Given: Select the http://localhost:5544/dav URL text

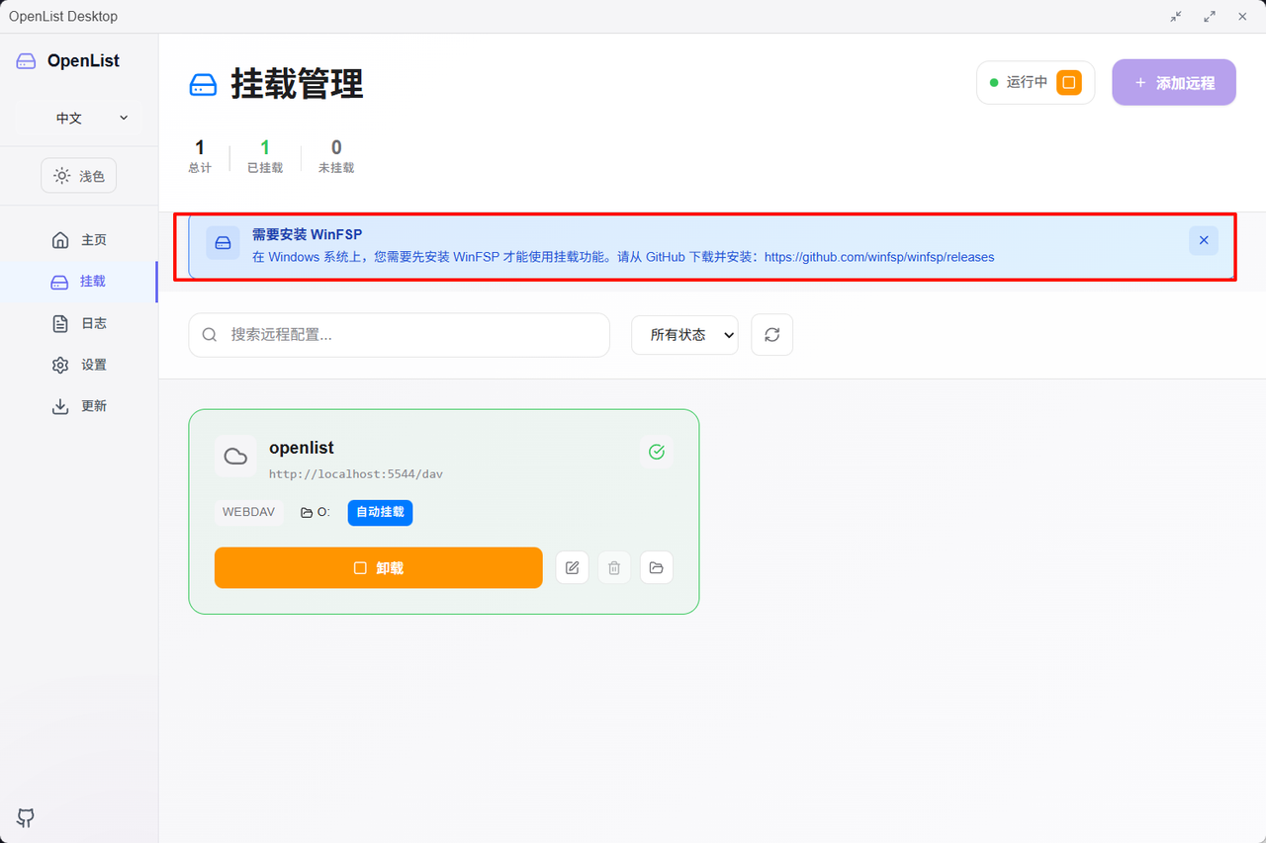Looking at the screenshot, I should pos(356,474).
